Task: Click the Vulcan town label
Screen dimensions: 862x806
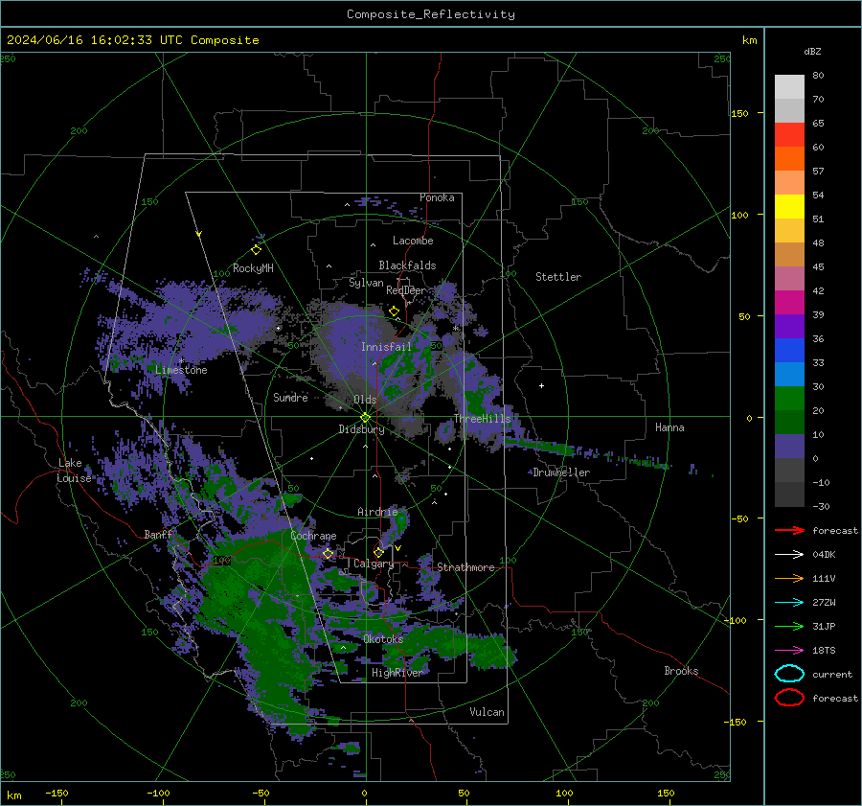Action: (x=488, y=712)
